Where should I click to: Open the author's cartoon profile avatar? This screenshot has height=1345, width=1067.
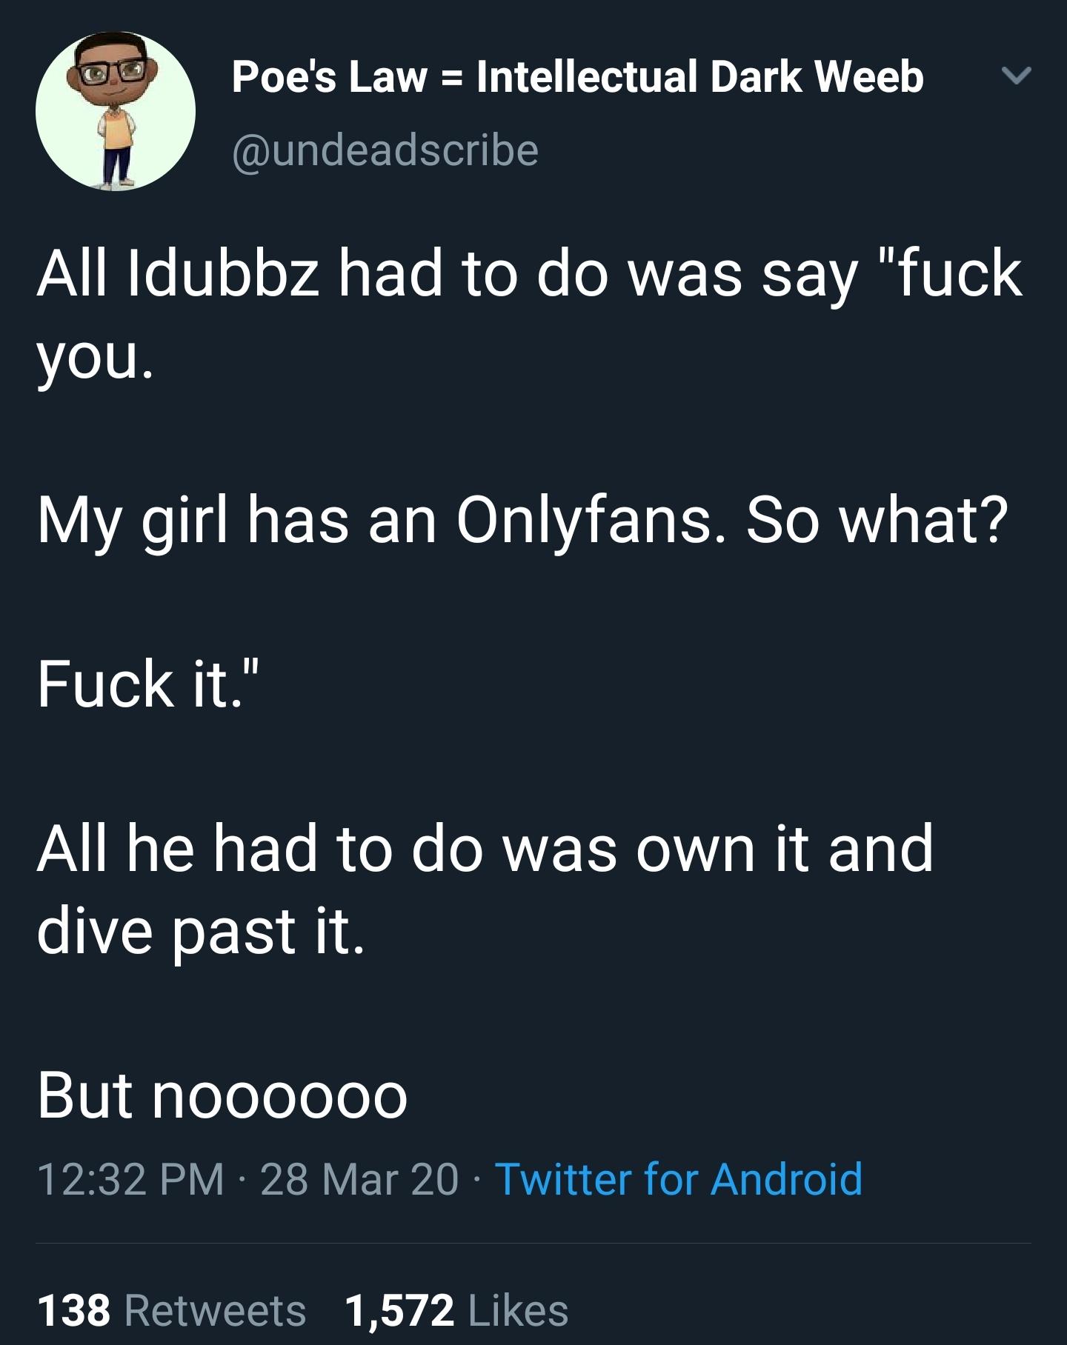pyautogui.click(x=116, y=111)
